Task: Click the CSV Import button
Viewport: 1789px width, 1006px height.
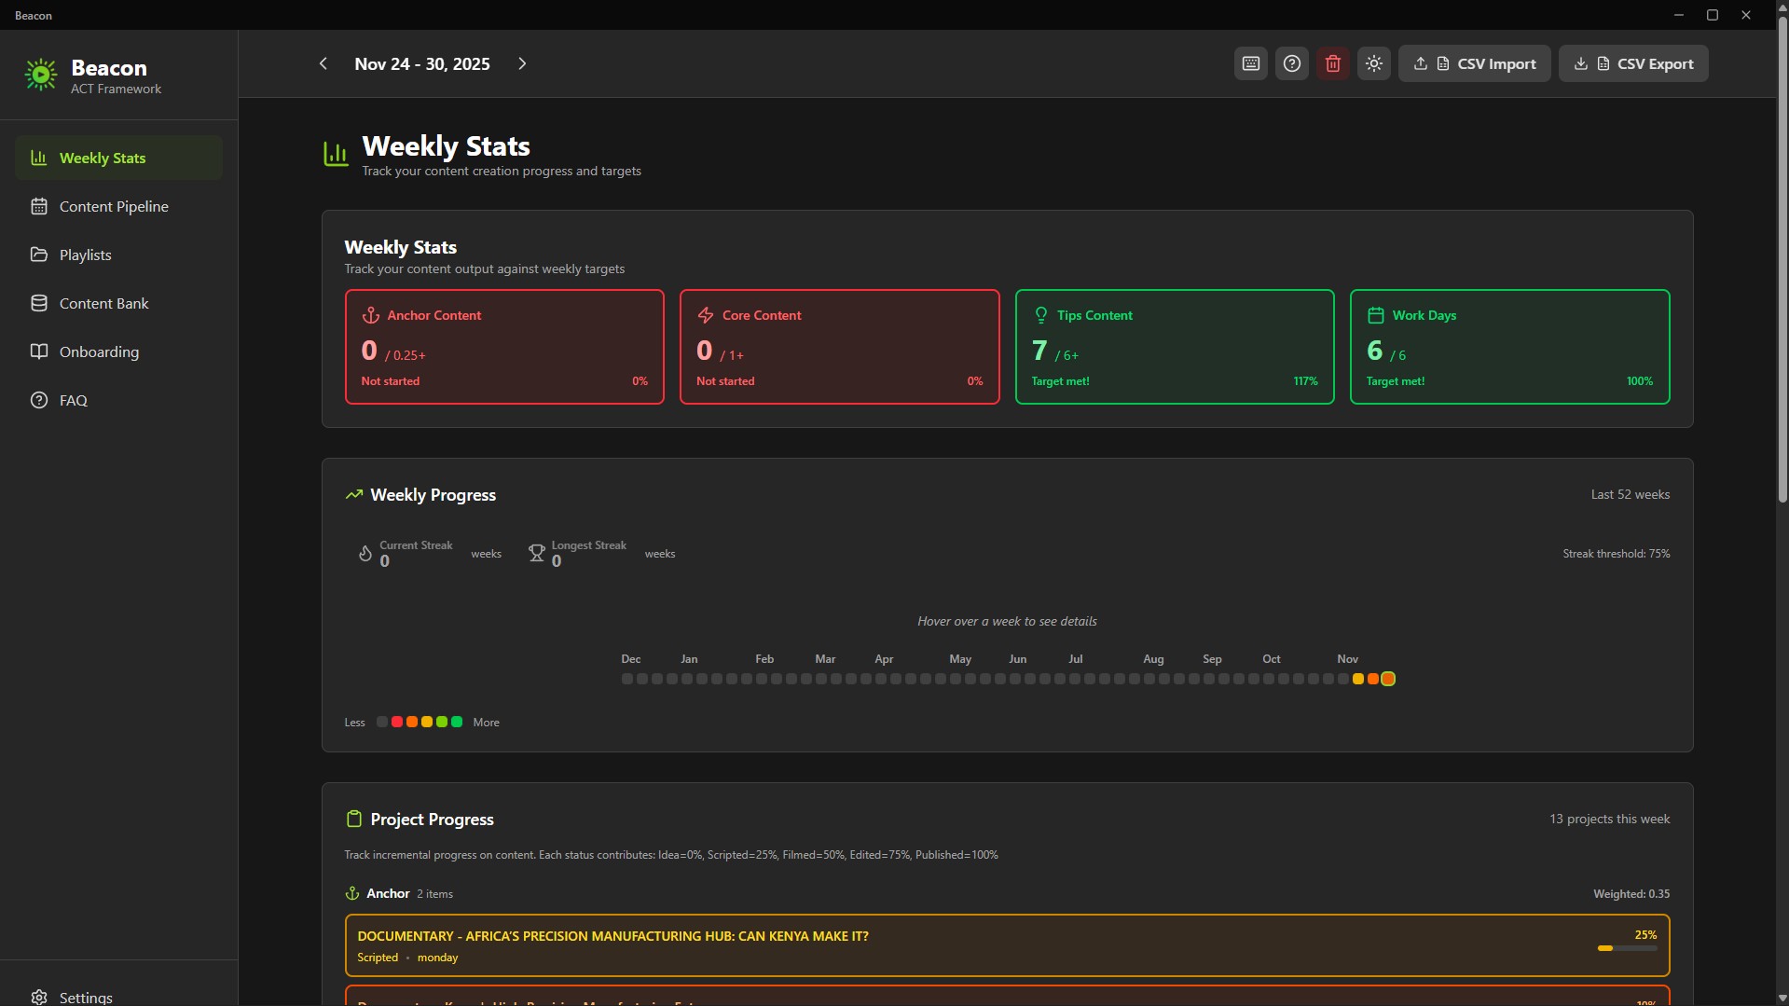Action: coord(1474,63)
